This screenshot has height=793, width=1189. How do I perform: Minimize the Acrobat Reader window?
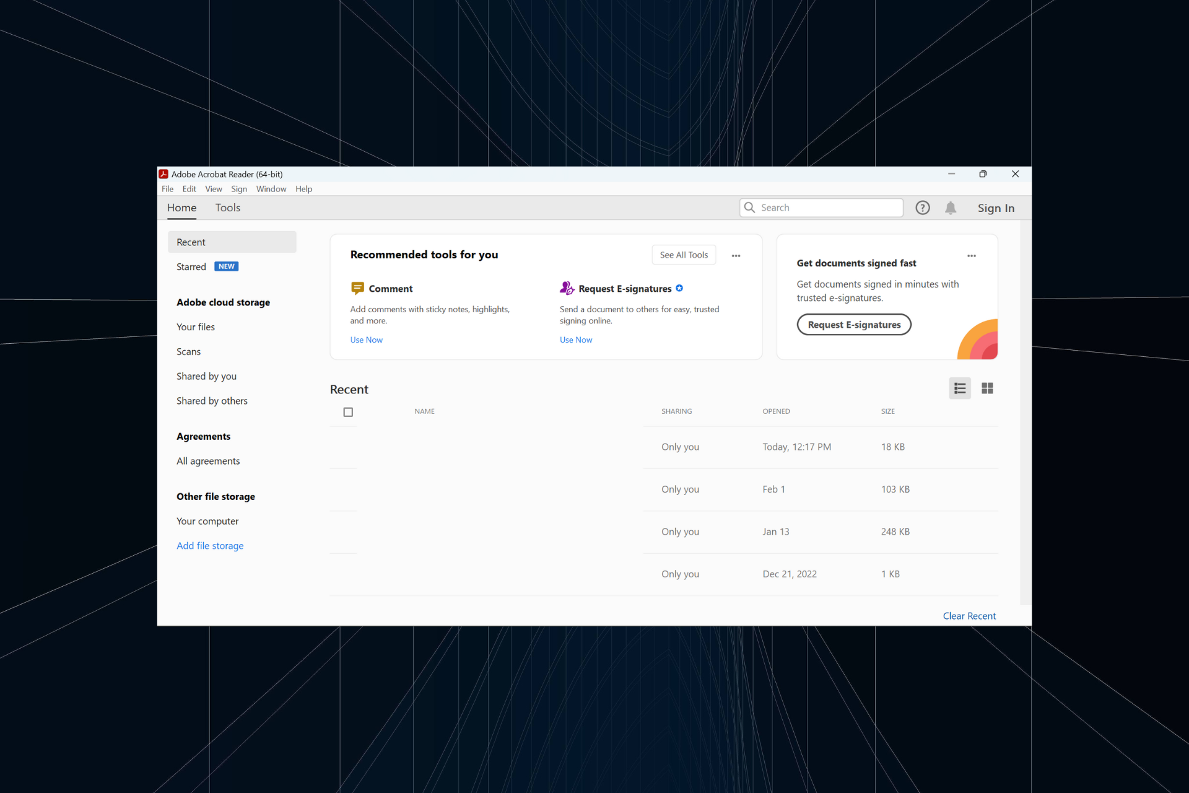pos(951,174)
